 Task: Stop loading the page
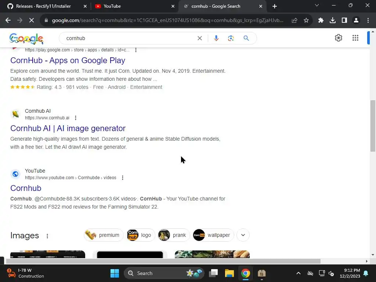click(32, 21)
